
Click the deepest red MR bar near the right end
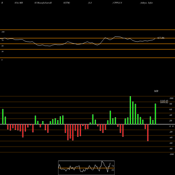click(x=148, y=133)
